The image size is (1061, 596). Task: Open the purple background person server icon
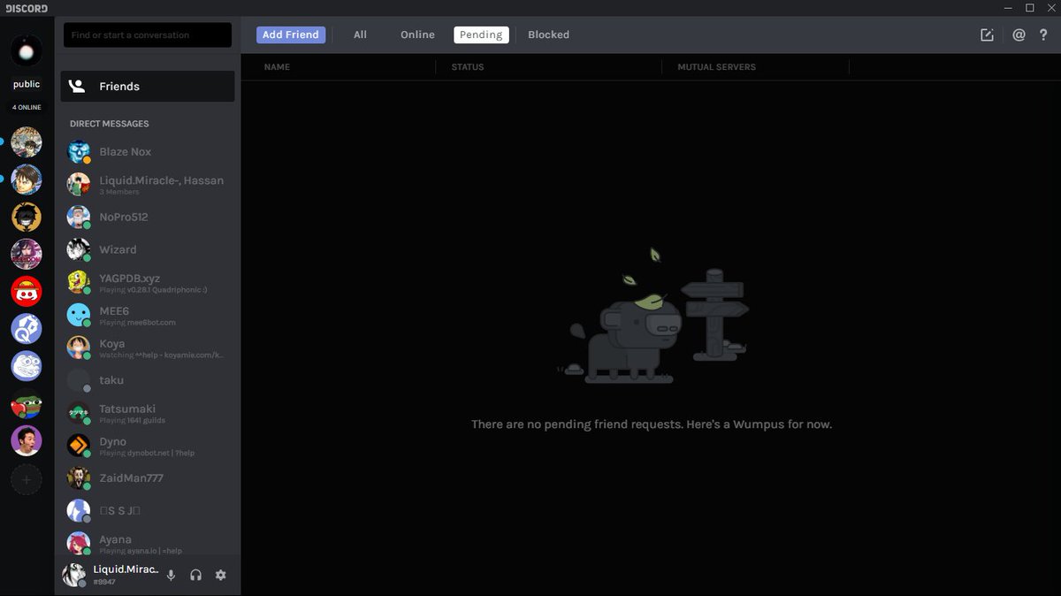point(27,440)
